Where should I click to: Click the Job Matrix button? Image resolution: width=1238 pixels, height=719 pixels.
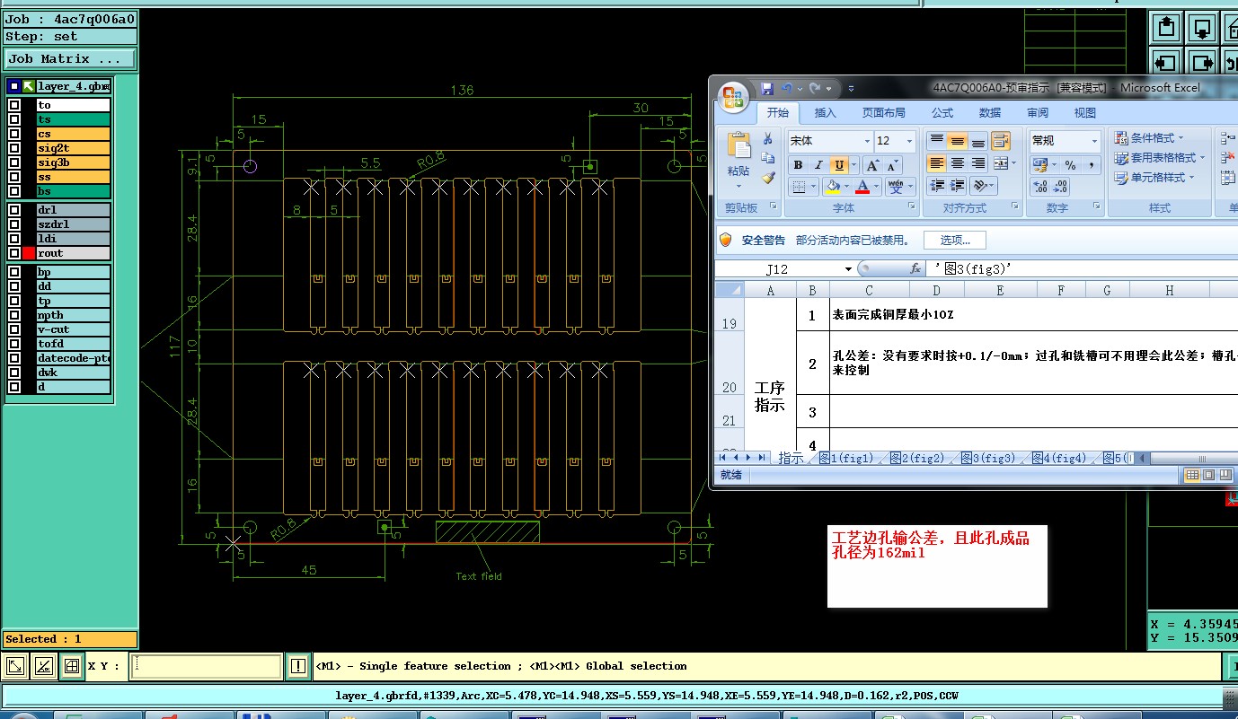[x=70, y=59]
